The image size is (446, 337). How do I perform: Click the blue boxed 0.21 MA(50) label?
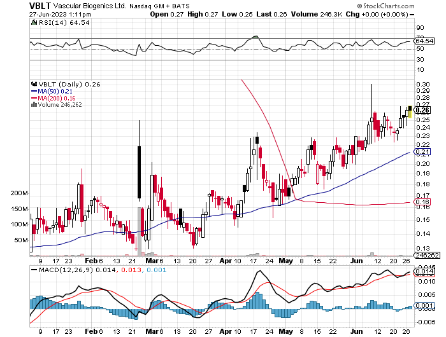point(422,151)
